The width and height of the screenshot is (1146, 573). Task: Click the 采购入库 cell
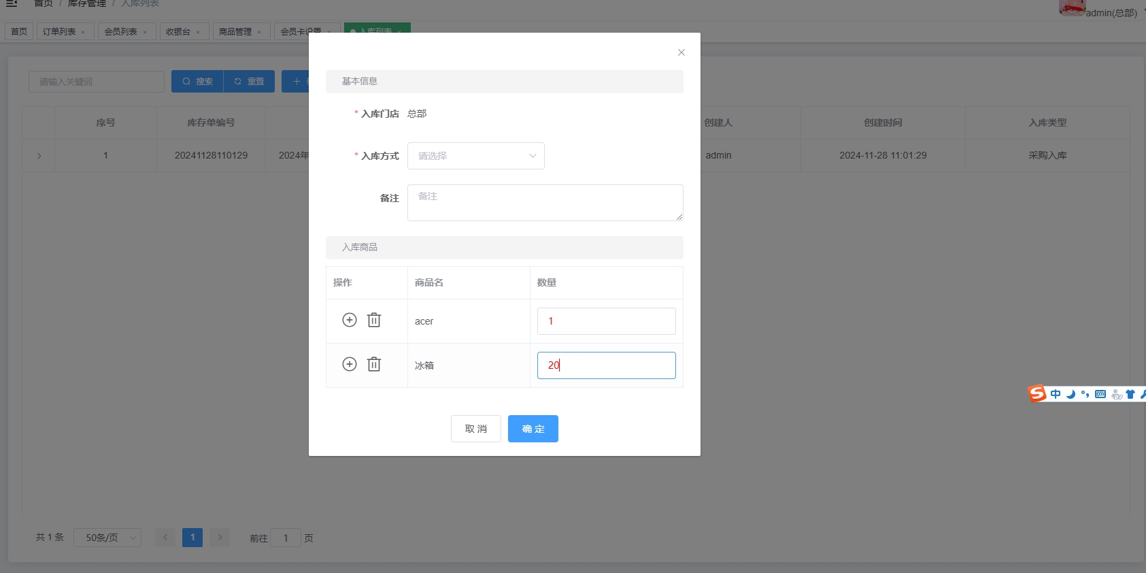click(x=1047, y=156)
